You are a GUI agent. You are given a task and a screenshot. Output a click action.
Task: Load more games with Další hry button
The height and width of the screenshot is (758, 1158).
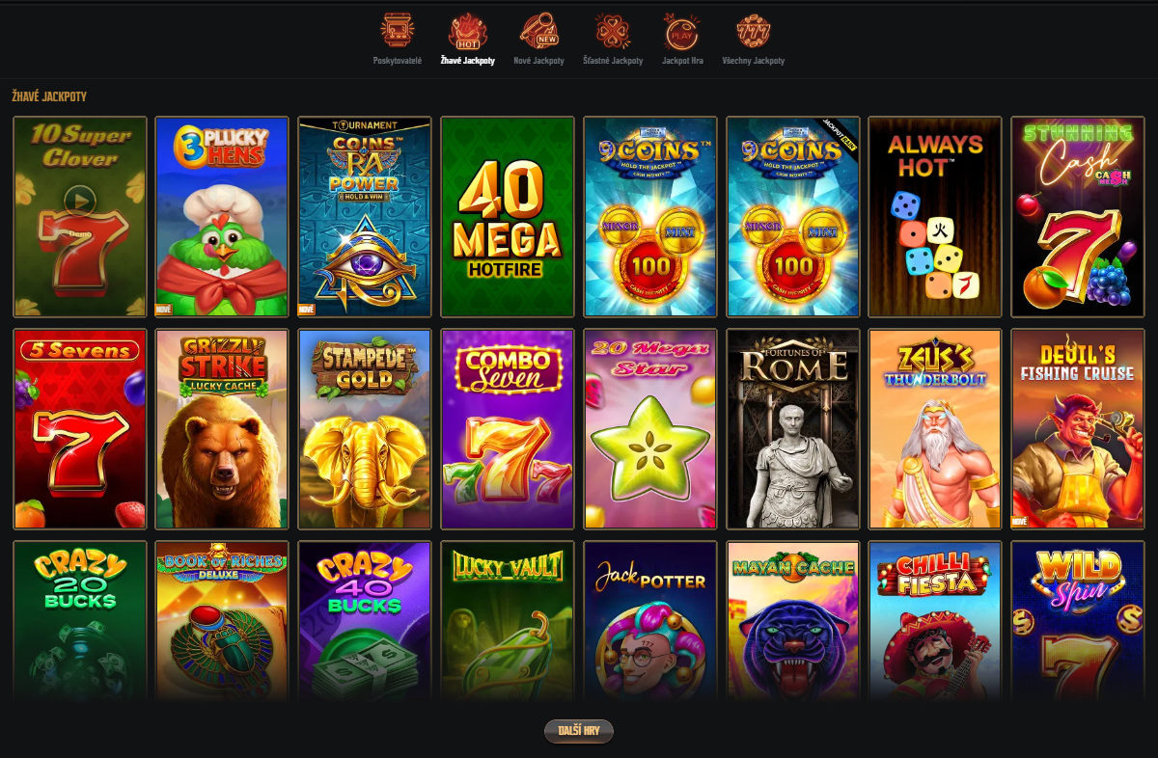[579, 731]
